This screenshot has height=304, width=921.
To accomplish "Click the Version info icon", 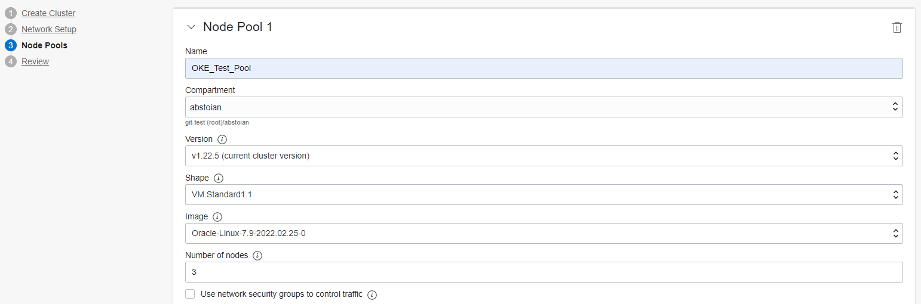I will point(223,139).
